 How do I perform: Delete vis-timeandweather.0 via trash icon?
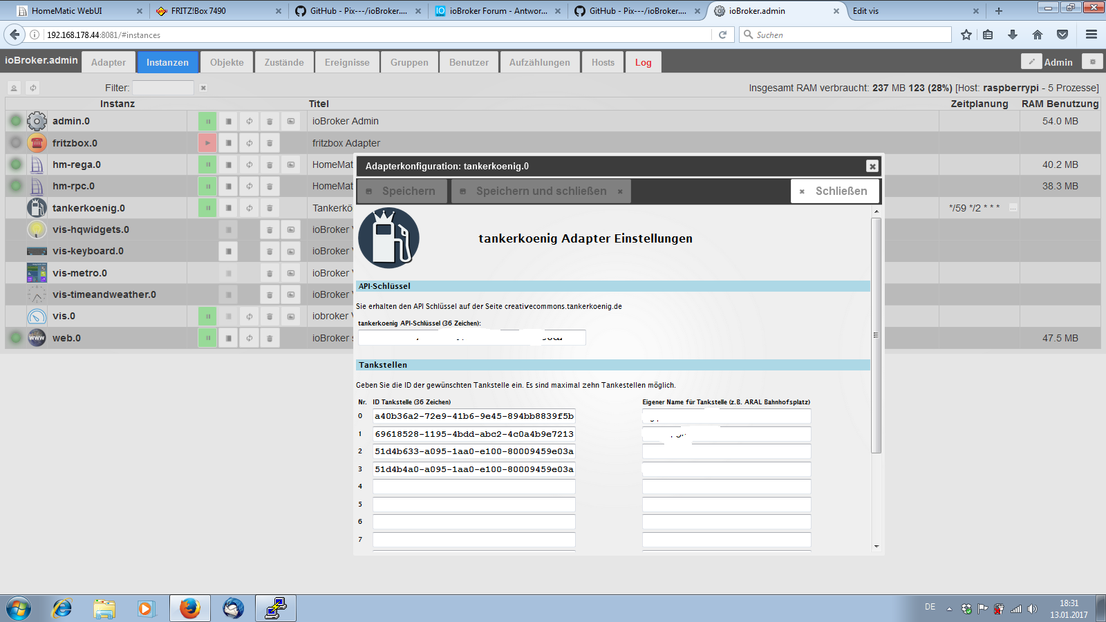[x=270, y=294]
